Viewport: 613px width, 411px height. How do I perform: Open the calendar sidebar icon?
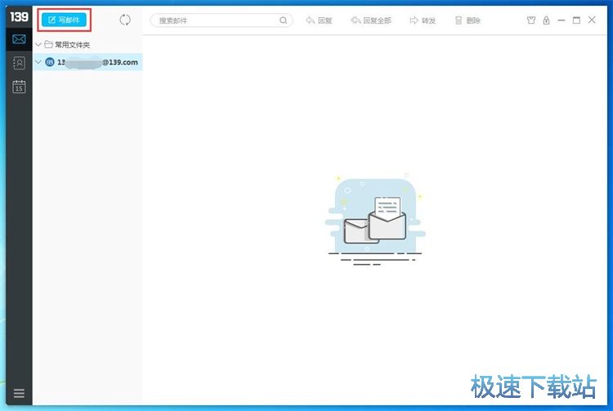click(19, 87)
